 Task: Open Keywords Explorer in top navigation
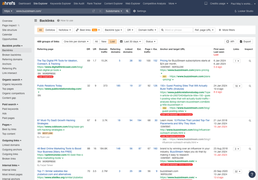[x=61, y=4]
